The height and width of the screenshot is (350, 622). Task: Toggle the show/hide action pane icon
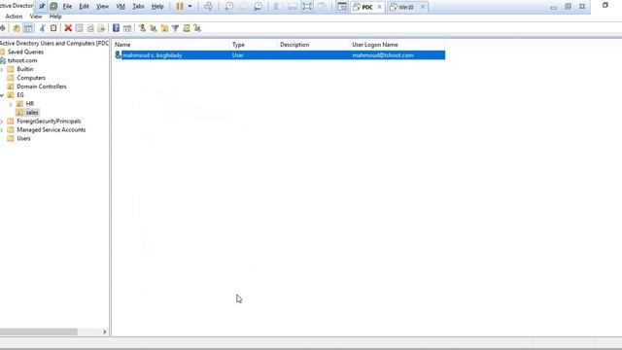click(127, 28)
